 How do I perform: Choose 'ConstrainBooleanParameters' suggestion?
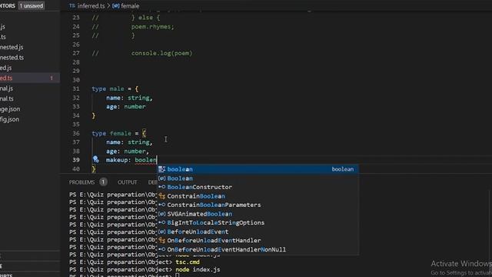[x=258, y=205]
